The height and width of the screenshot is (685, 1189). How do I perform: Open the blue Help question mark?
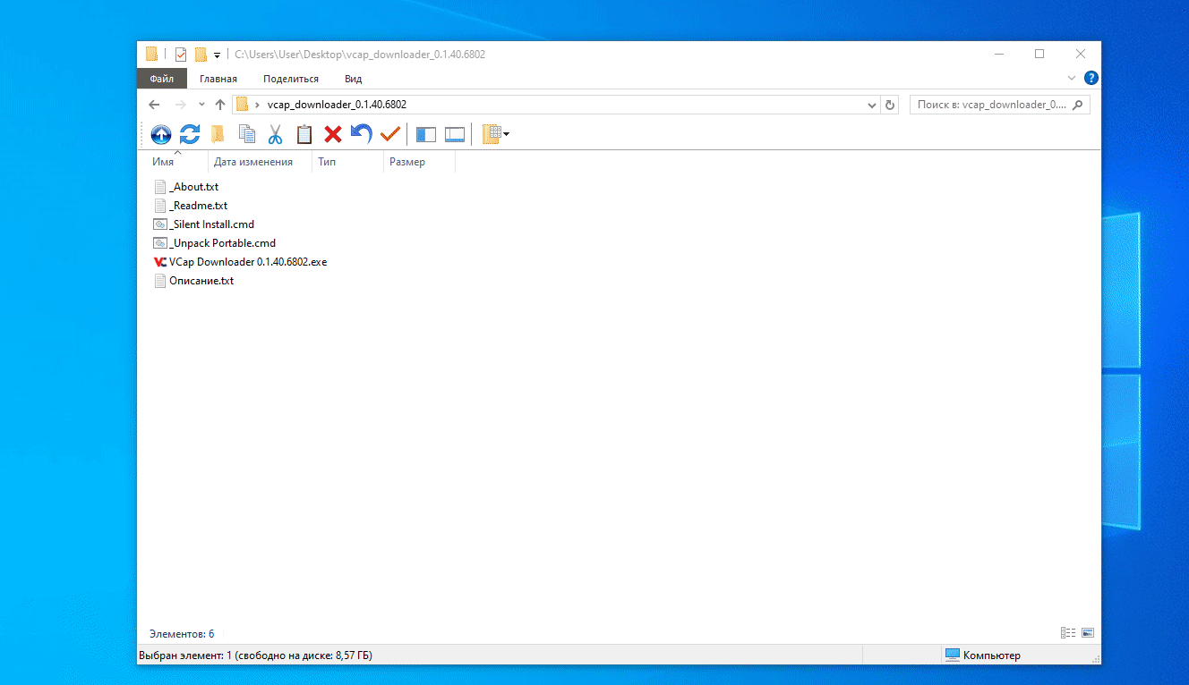click(x=1091, y=79)
